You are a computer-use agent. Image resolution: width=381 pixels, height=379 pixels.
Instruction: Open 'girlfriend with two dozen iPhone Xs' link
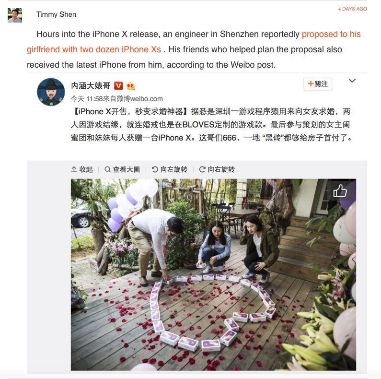coord(94,49)
